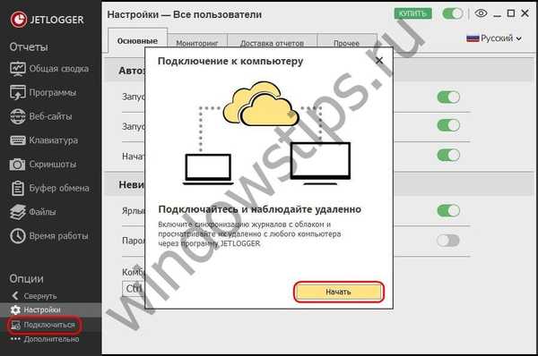
Task: Switch to the Прочее tab
Action: (346, 43)
